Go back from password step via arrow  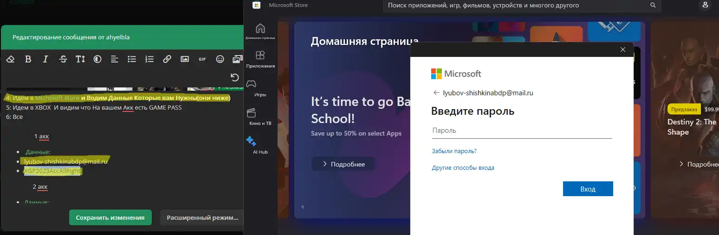pos(436,93)
